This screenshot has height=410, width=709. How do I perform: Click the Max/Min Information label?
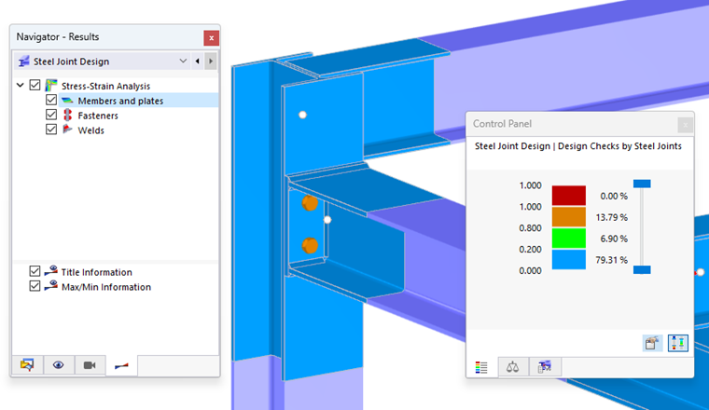tap(106, 287)
